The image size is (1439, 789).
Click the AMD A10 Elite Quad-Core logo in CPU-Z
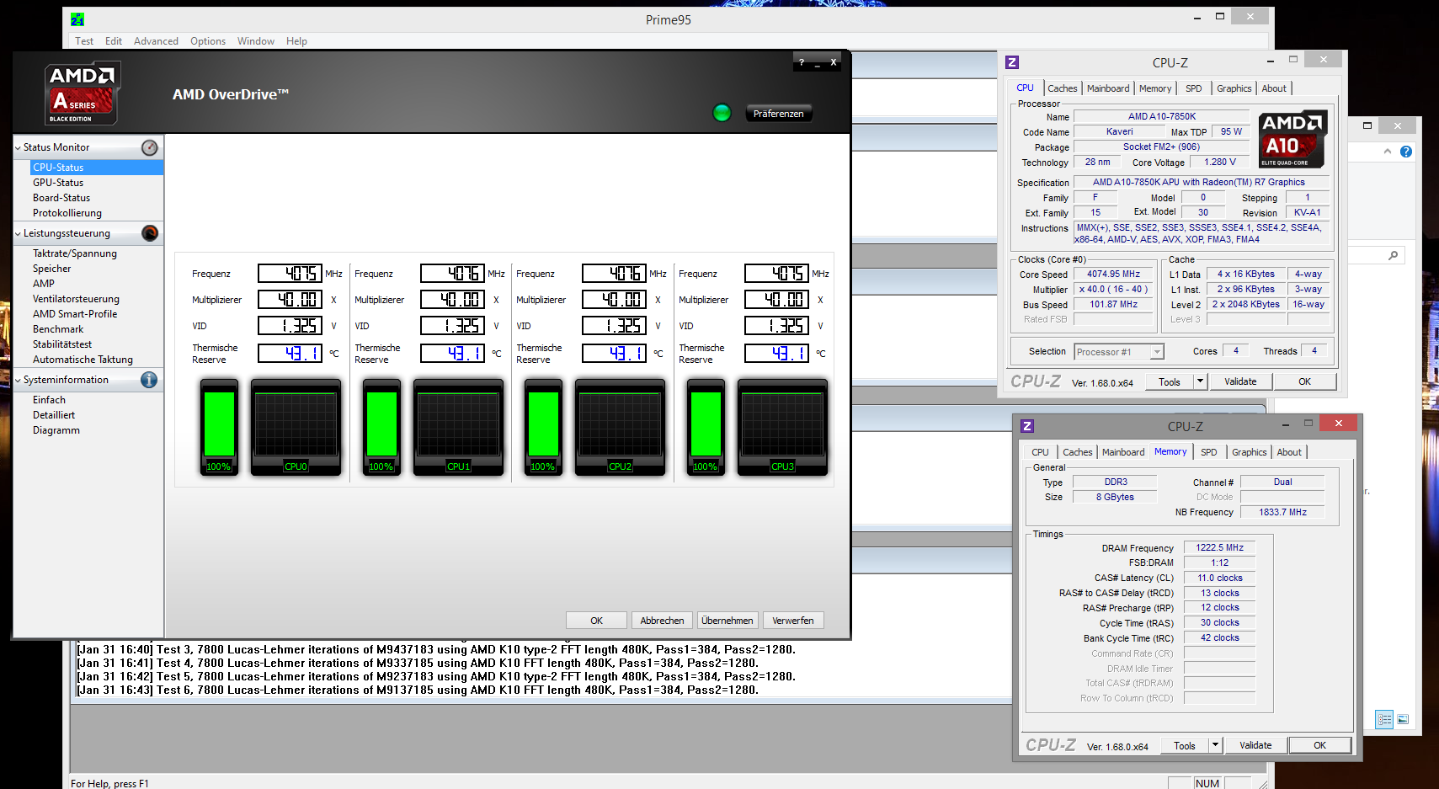(1293, 140)
